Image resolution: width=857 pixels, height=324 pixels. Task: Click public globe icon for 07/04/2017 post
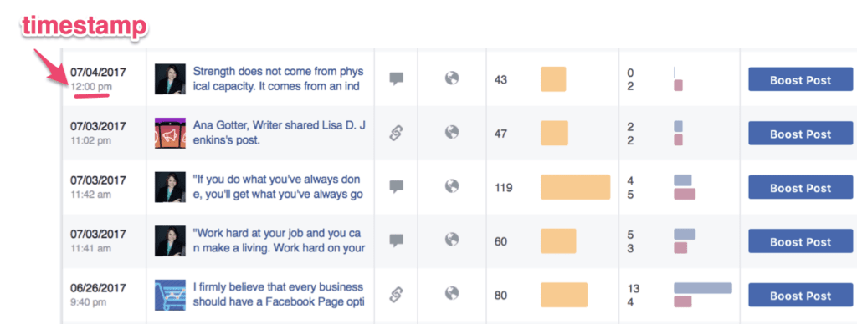pyautogui.click(x=451, y=79)
